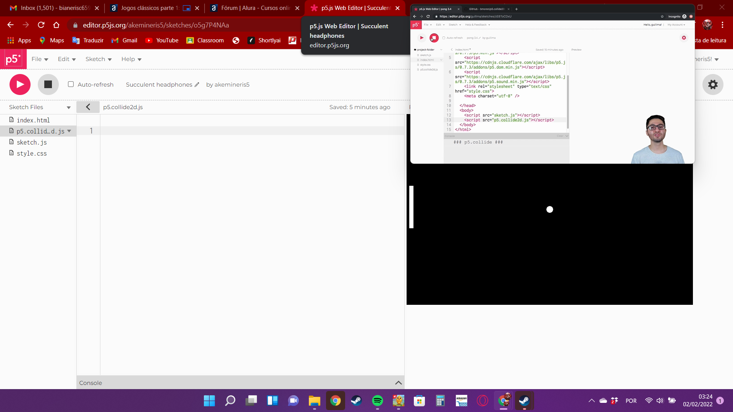Open the globe icon bookmark
Viewport: 733px width, 412px height.
(x=236, y=40)
